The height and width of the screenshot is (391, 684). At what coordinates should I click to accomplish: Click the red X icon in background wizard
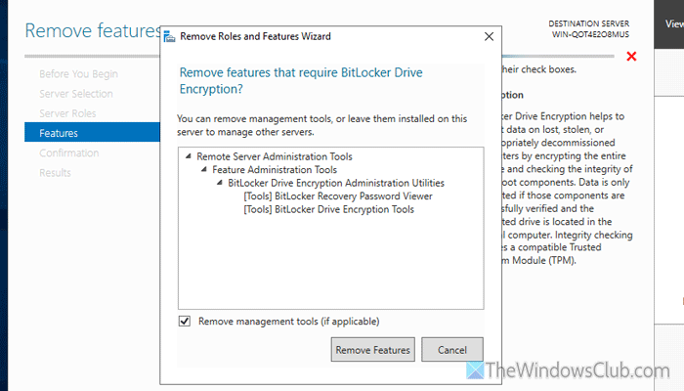point(631,57)
